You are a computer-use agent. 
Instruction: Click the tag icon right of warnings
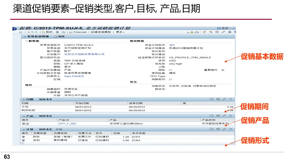pos(204,32)
